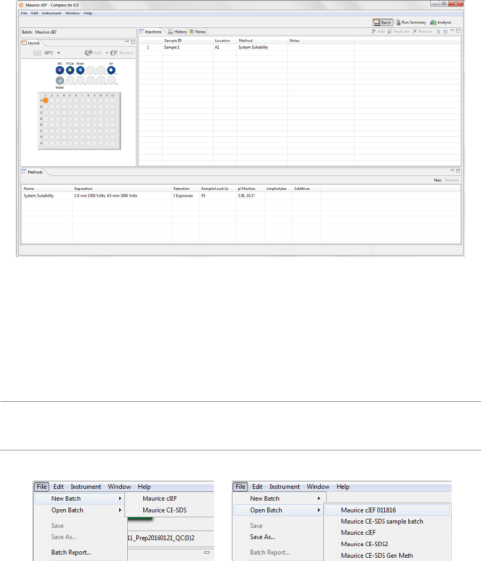Select the Methods pane tab
Viewport: 481px width, 561px height.
[x=32, y=172]
